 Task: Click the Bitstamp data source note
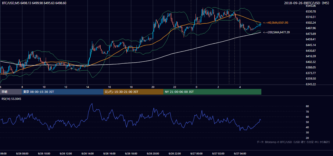click(x=293, y=142)
